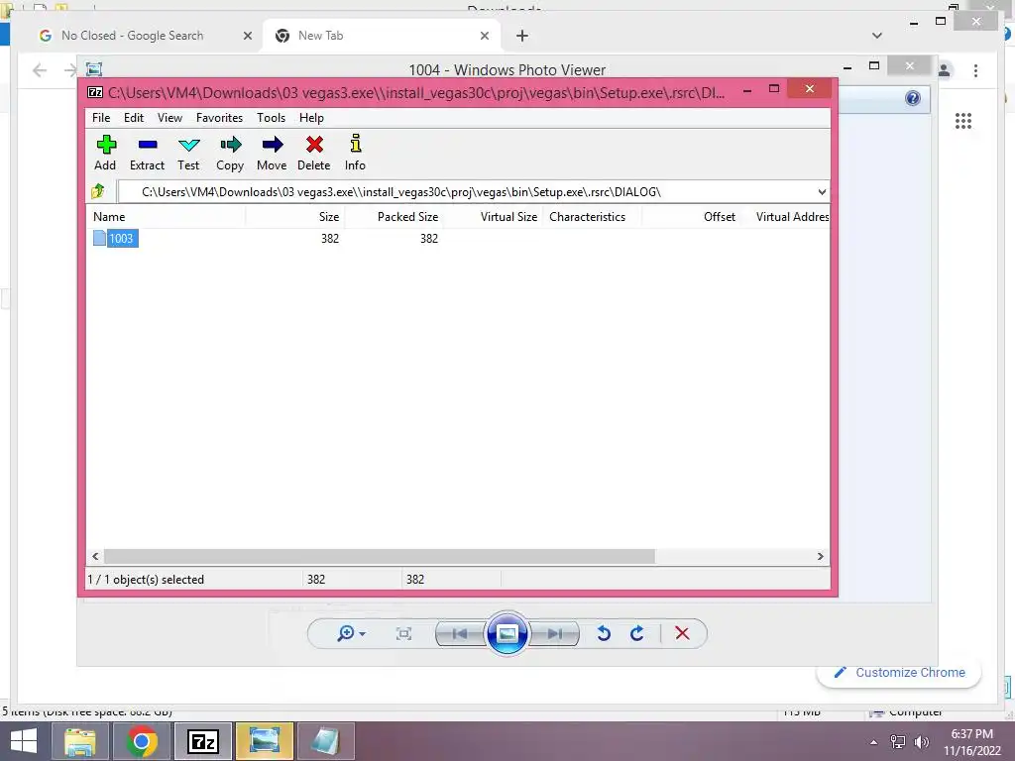This screenshot has width=1015, height=761.
Task: Open a new Chrome tab with plus
Action: (x=522, y=37)
